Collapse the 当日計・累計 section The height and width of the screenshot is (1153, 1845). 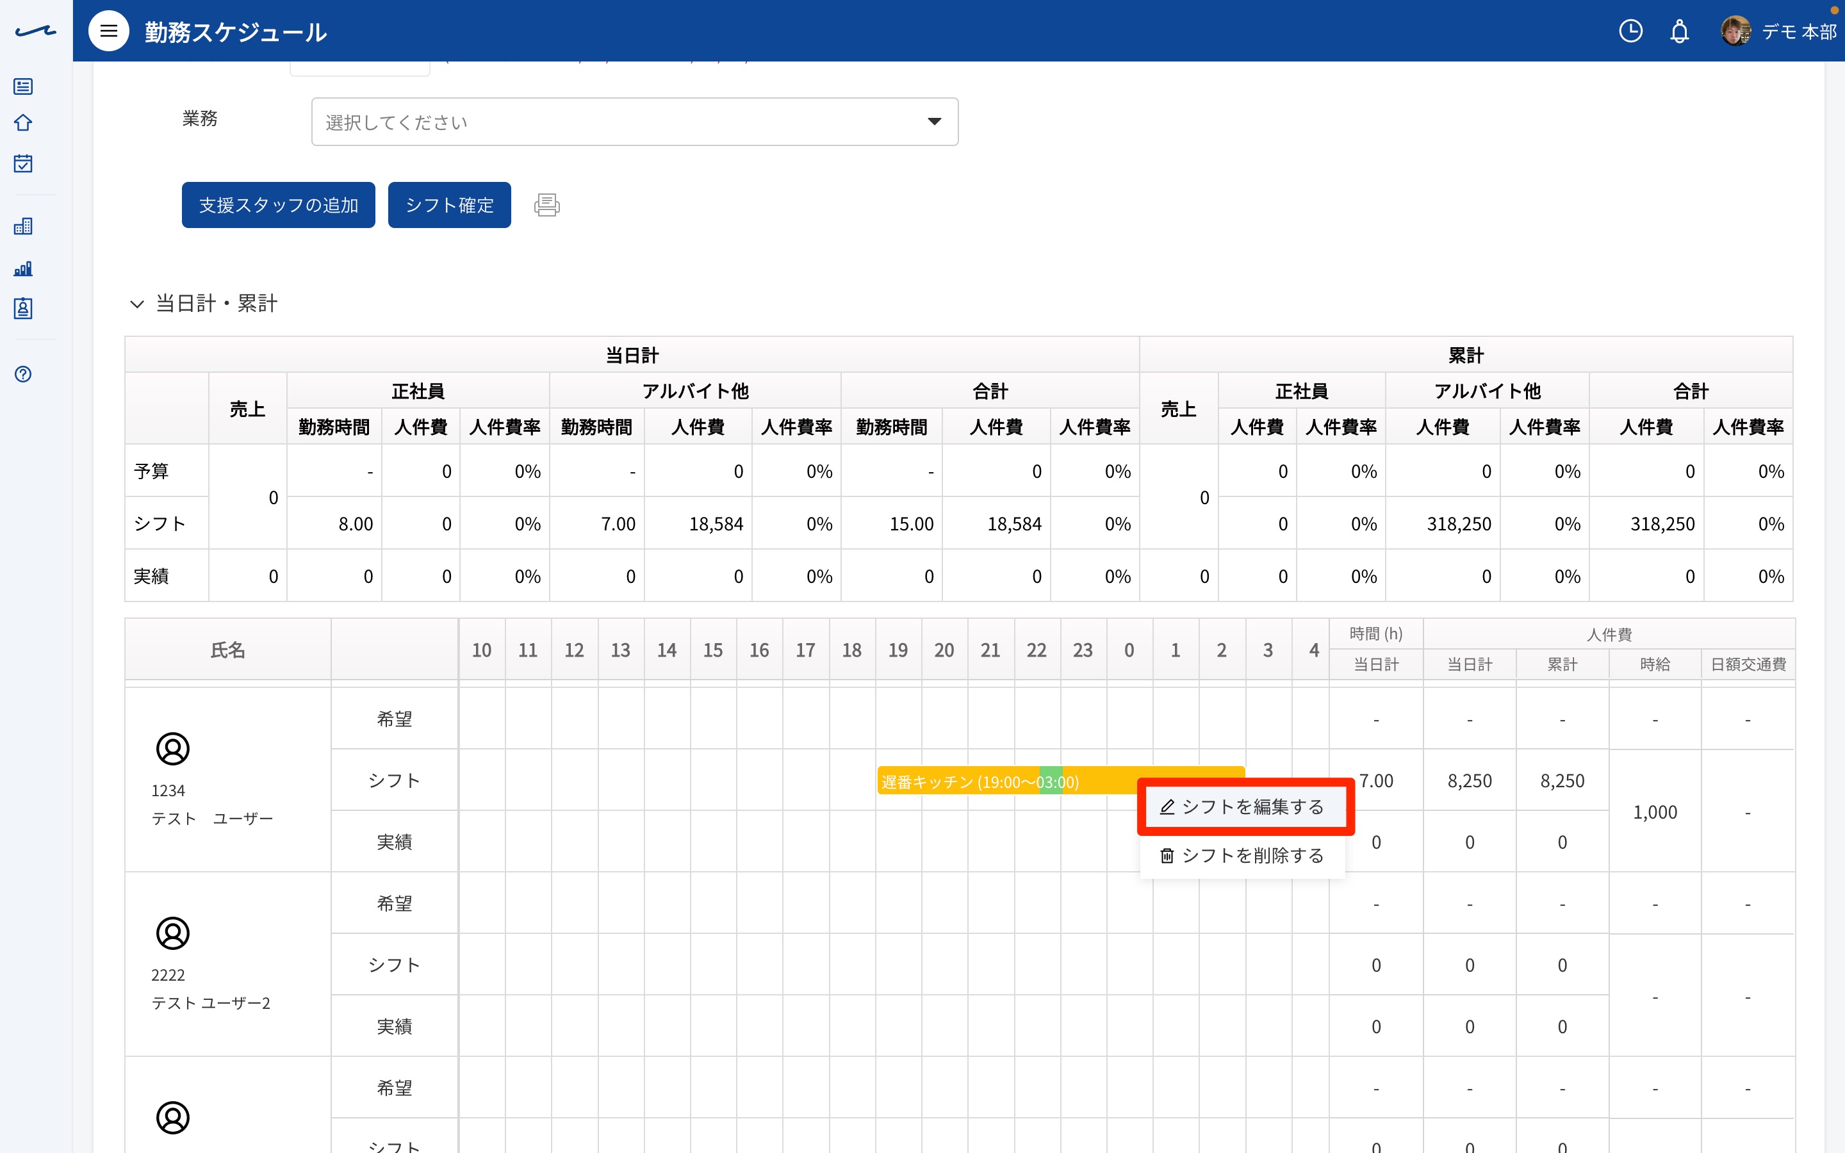(x=137, y=304)
